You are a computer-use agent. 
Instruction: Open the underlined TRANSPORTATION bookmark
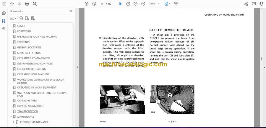click(27, 111)
